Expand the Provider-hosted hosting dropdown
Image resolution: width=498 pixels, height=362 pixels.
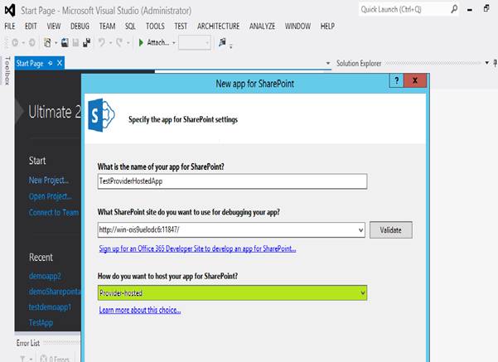point(363,293)
